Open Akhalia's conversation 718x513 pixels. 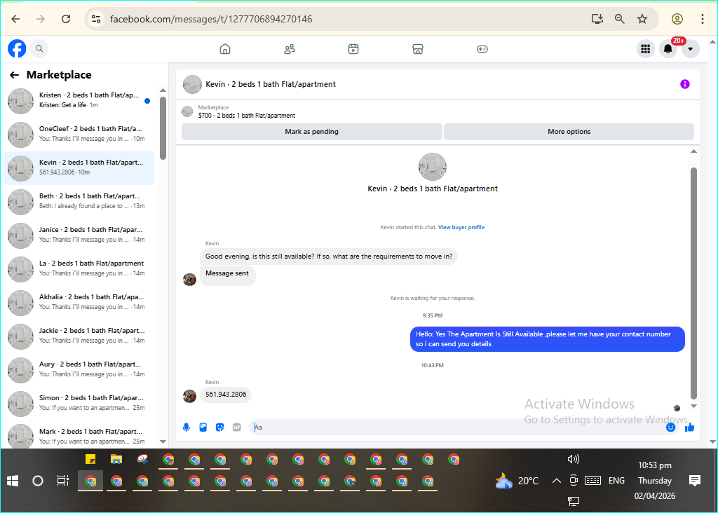tap(79, 303)
